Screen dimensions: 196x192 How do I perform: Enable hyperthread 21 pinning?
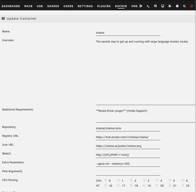[x=170, y=185]
